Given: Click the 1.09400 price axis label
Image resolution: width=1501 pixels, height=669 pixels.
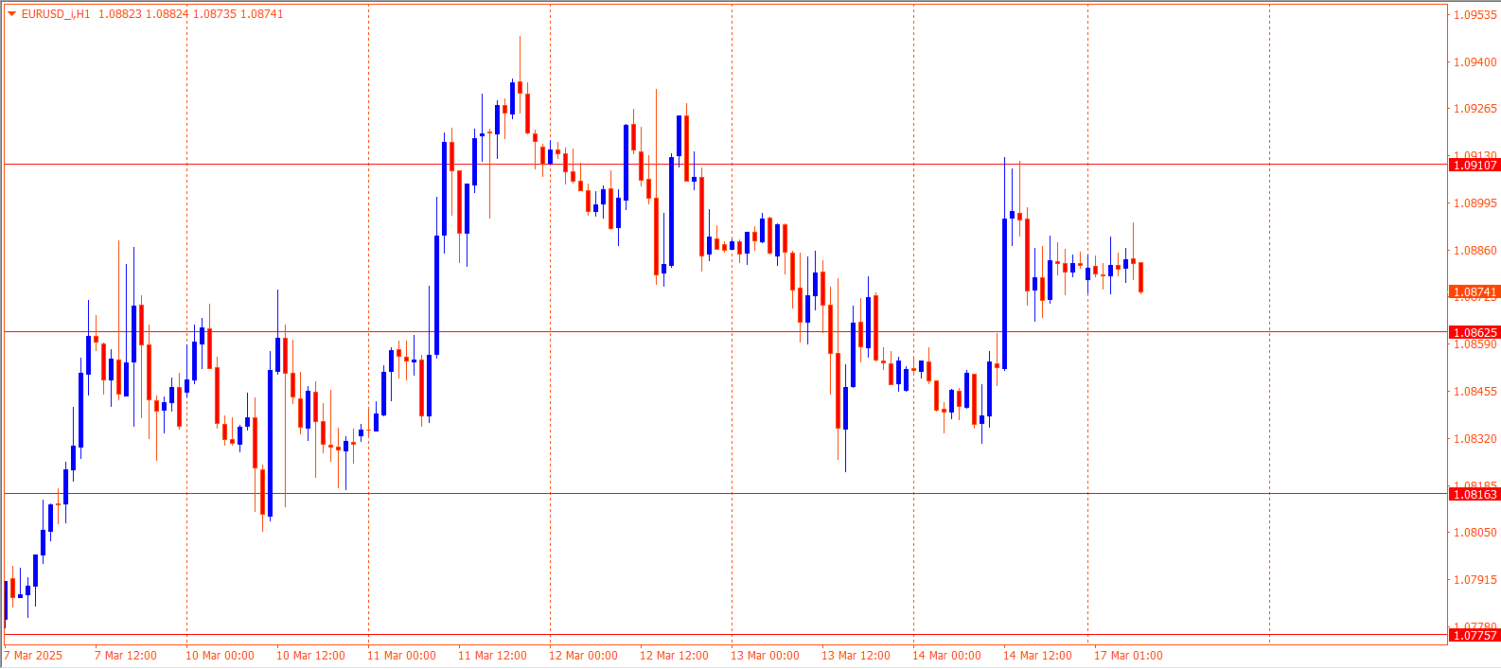Looking at the screenshot, I should (x=1475, y=62).
